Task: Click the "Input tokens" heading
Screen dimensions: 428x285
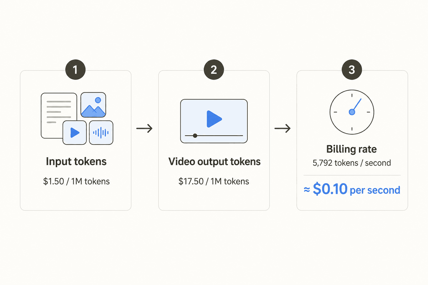Action: (x=76, y=161)
